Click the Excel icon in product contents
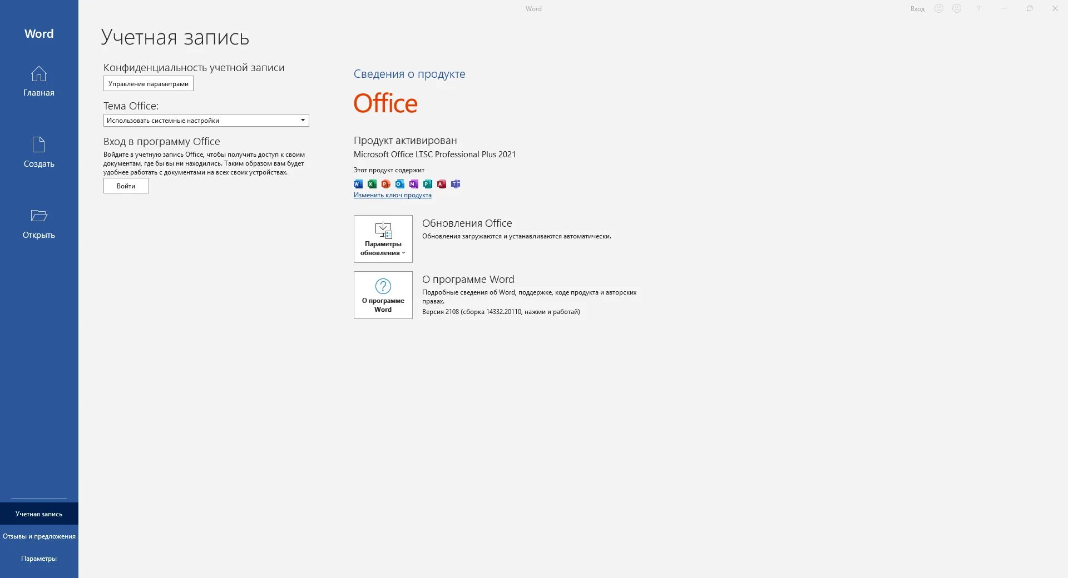1068x578 pixels. click(372, 184)
